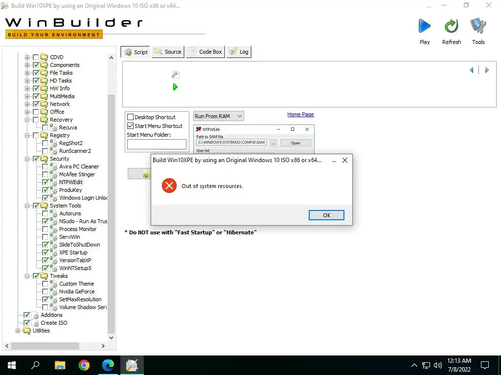The height and width of the screenshot is (375, 501).
Task: Click the Refresh green arrow icon
Action: [x=451, y=26]
